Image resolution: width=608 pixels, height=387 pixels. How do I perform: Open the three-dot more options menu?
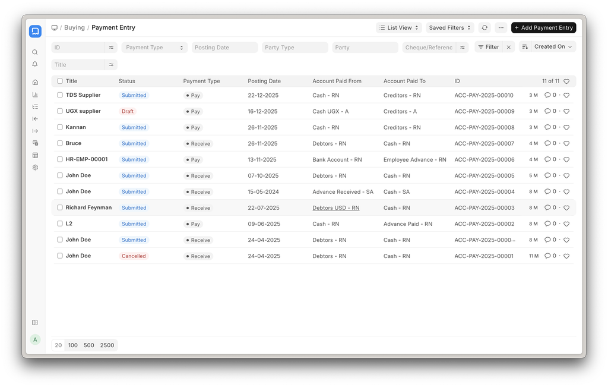[x=501, y=28]
